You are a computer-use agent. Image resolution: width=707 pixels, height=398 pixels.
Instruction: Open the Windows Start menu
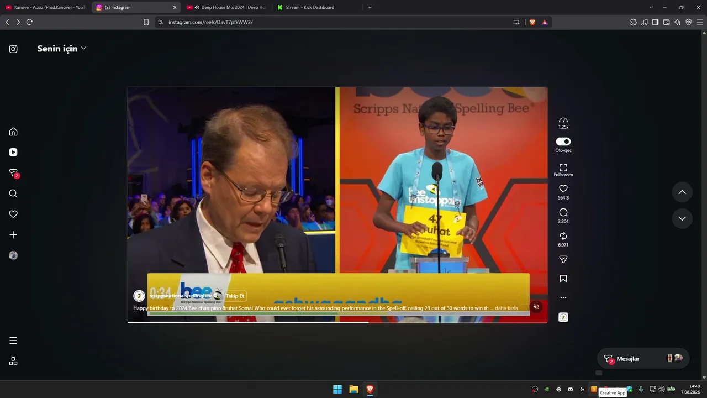pos(337,389)
